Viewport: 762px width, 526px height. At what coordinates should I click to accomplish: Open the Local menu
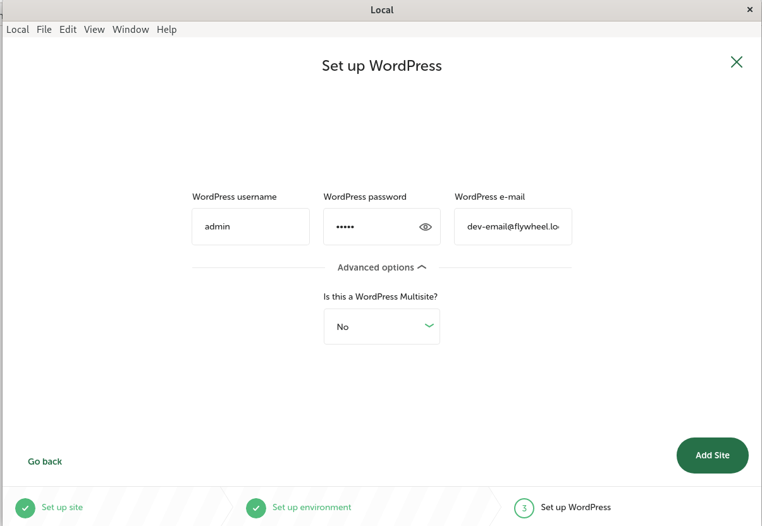tap(18, 30)
